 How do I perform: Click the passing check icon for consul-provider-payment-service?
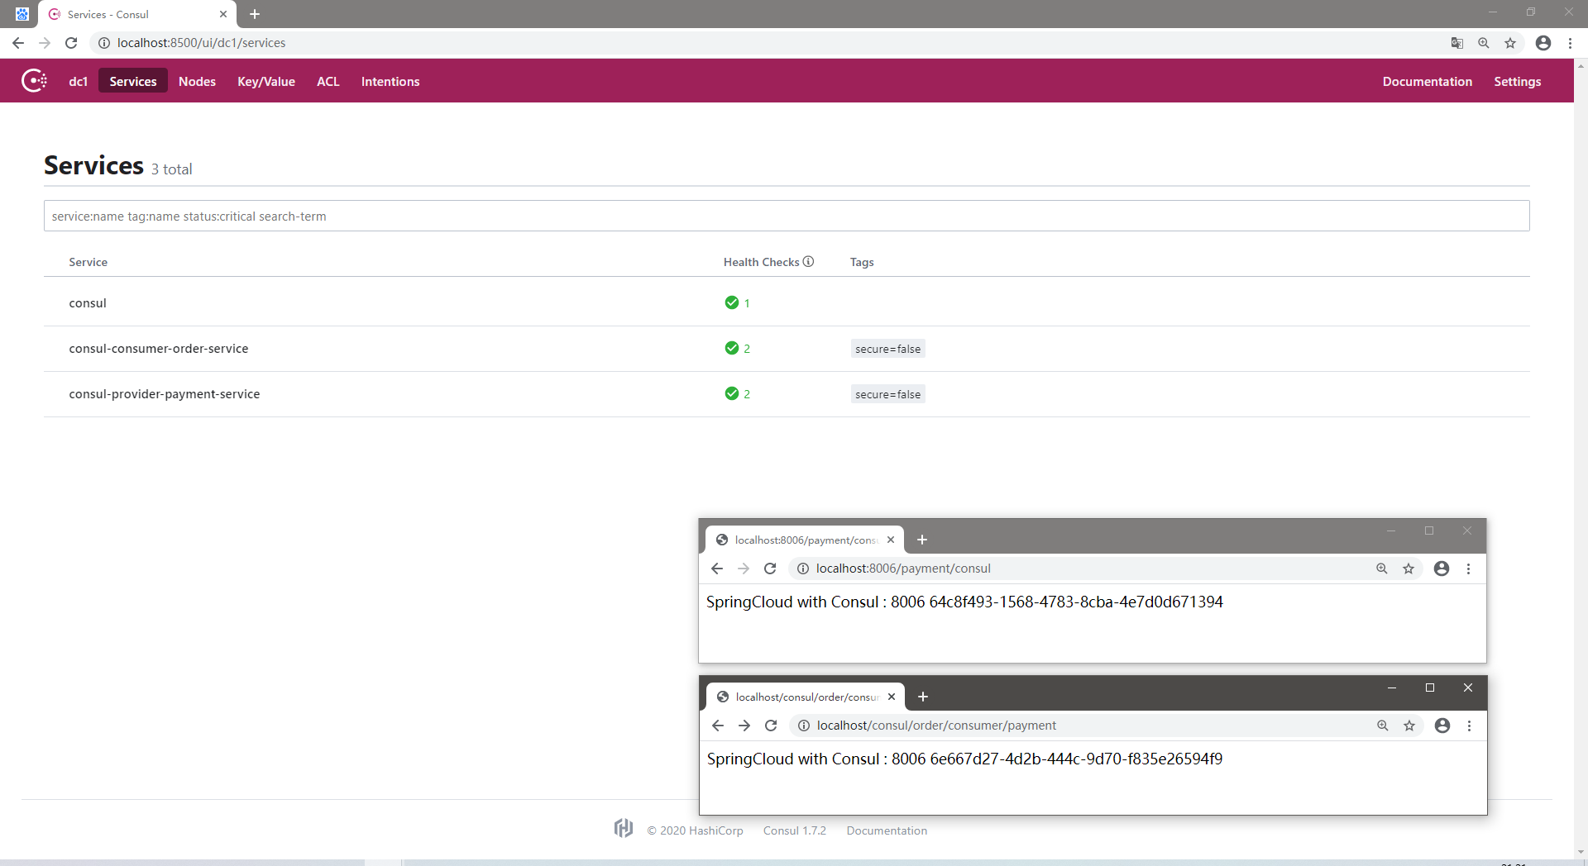(732, 393)
